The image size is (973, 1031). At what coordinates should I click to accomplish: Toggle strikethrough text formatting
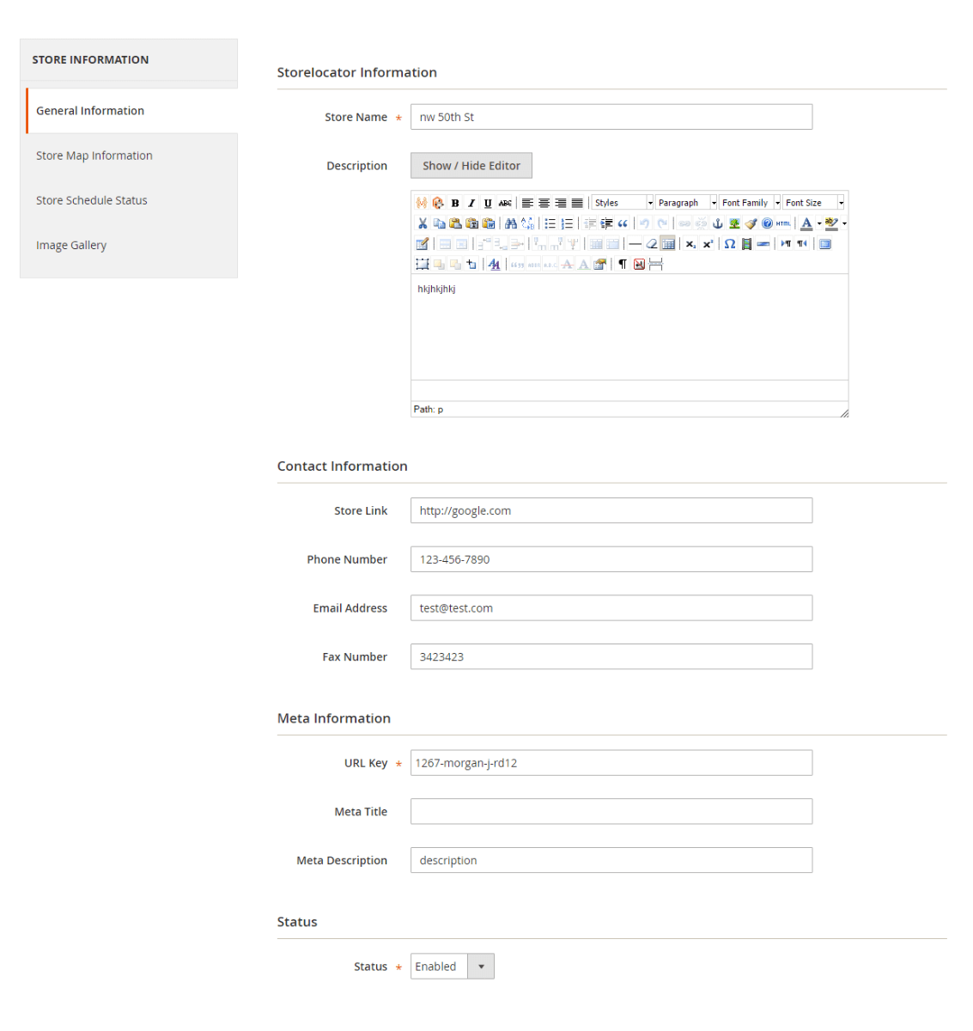505,204
